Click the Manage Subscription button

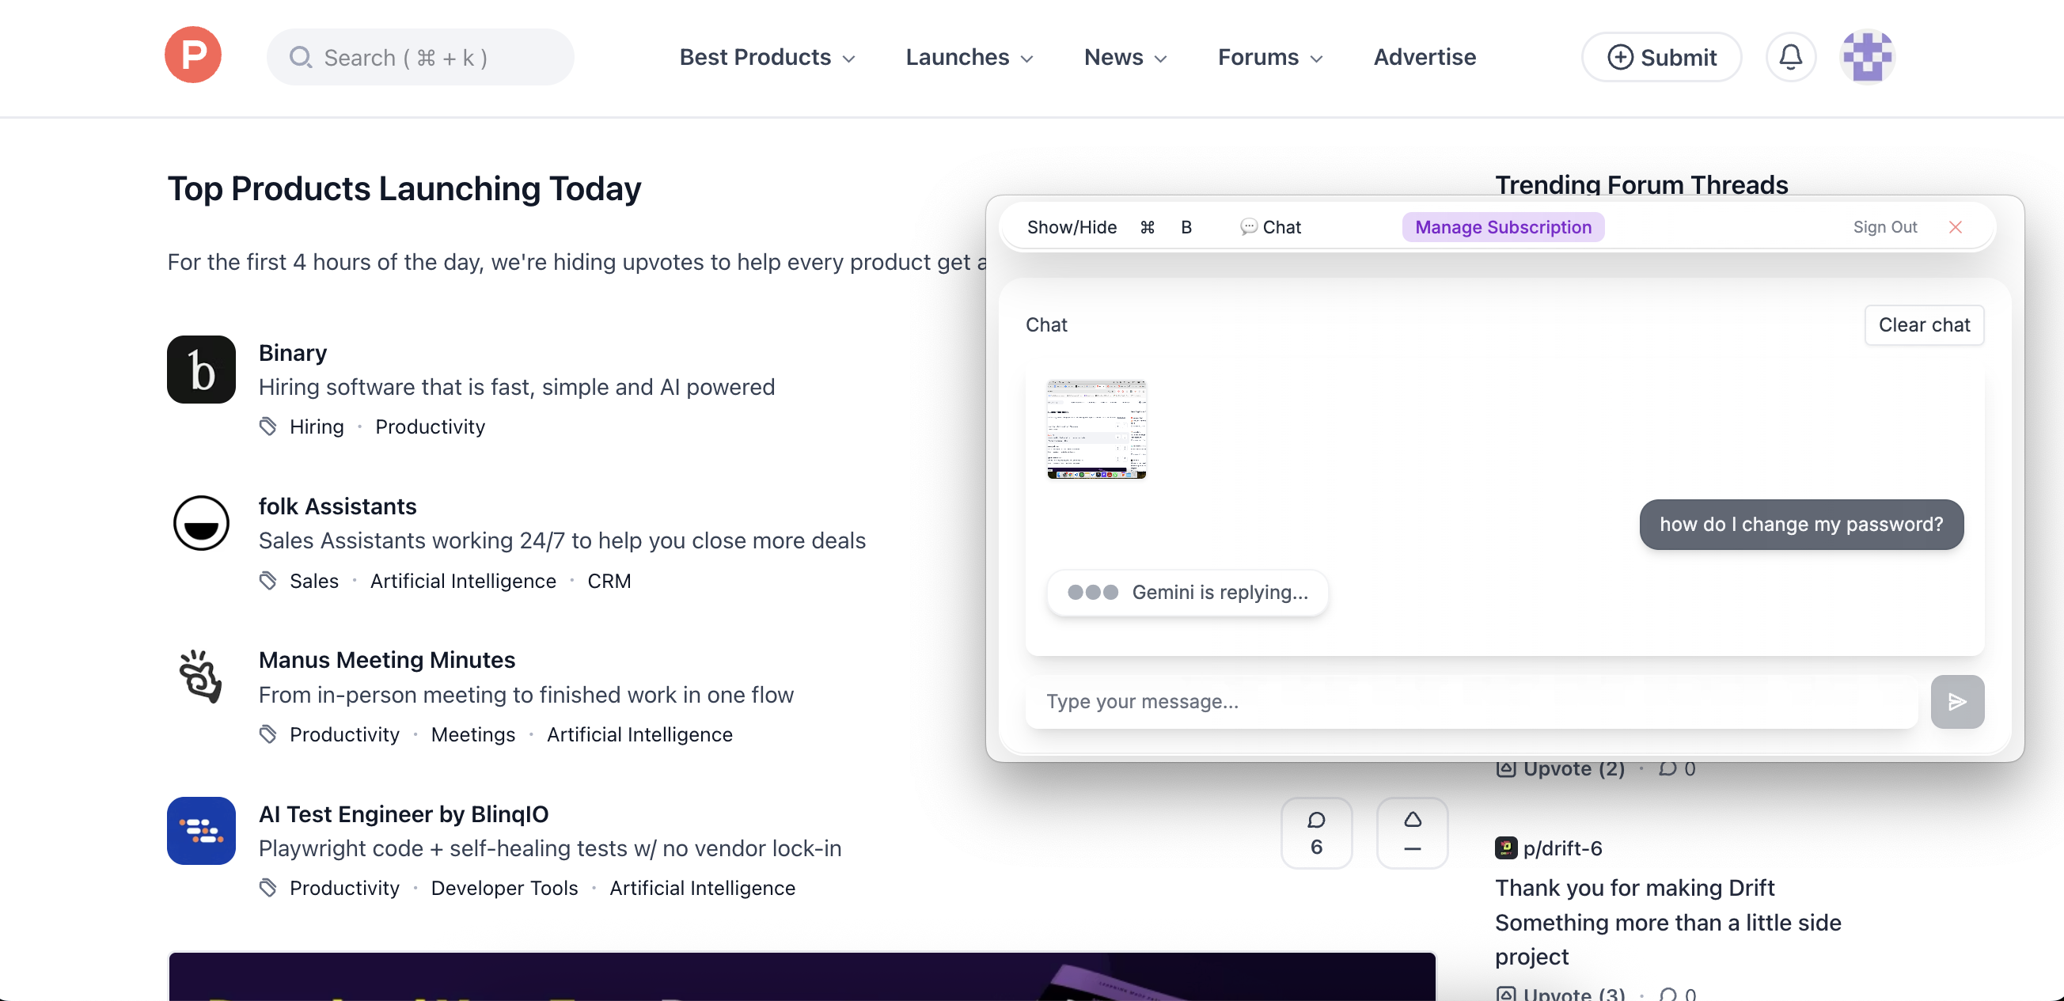[x=1502, y=227]
